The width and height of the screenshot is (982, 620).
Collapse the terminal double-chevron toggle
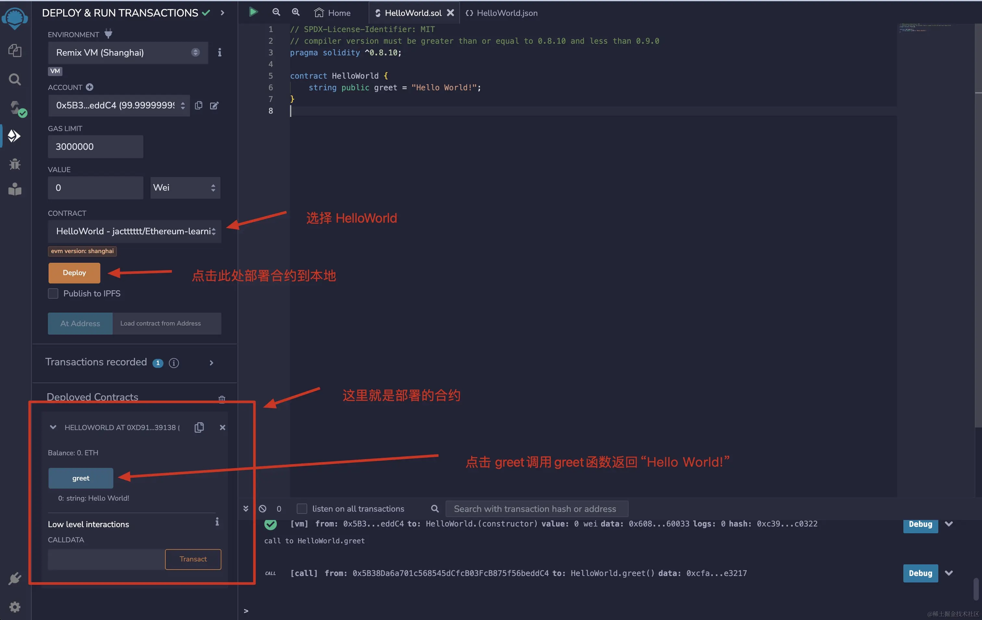246,508
